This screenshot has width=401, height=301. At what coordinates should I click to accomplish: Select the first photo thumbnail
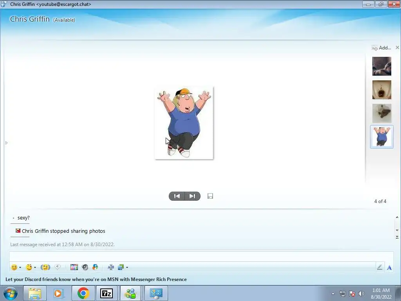[x=381, y=66]
